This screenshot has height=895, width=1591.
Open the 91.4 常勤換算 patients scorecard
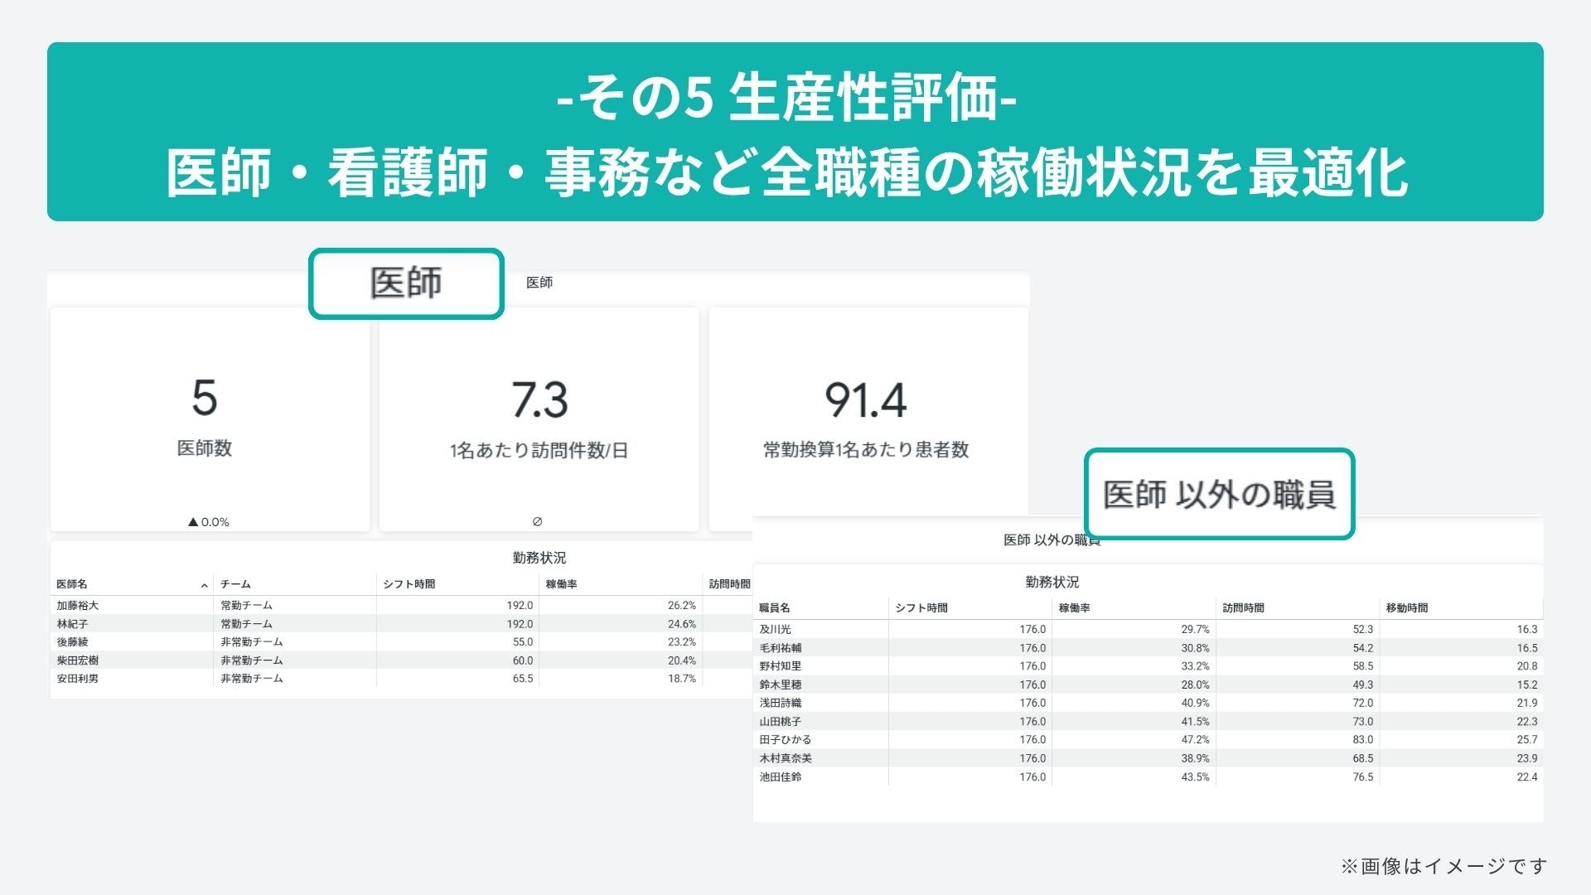[x=866, y=414]
